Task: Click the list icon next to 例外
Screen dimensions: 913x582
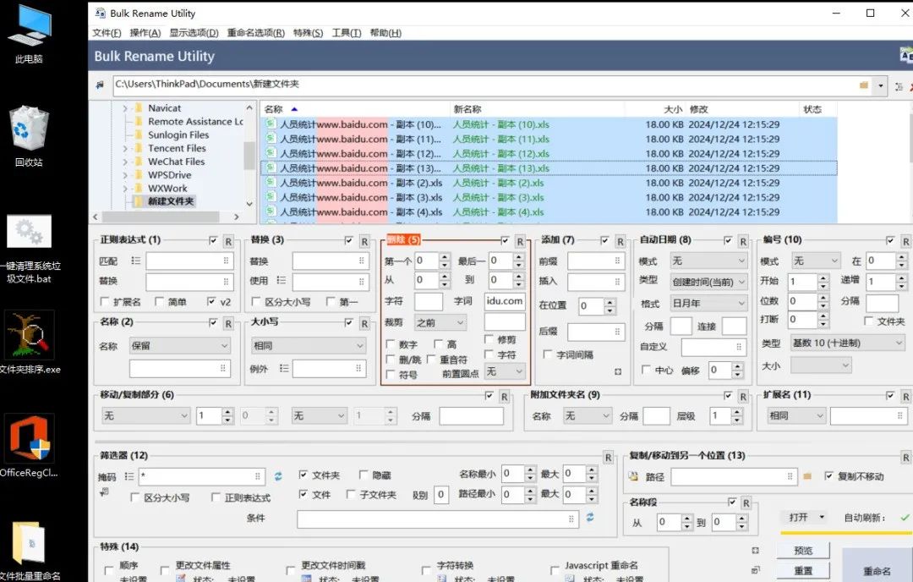Action: click(x=283, y=368)
